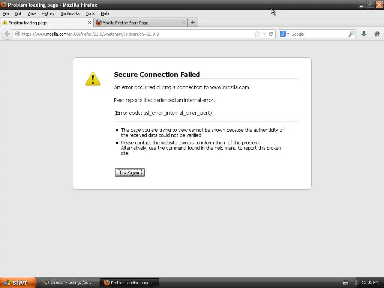Screen dimensions: 384x288
Task: Click the site identity globe icon
Action: click(17, 34)
